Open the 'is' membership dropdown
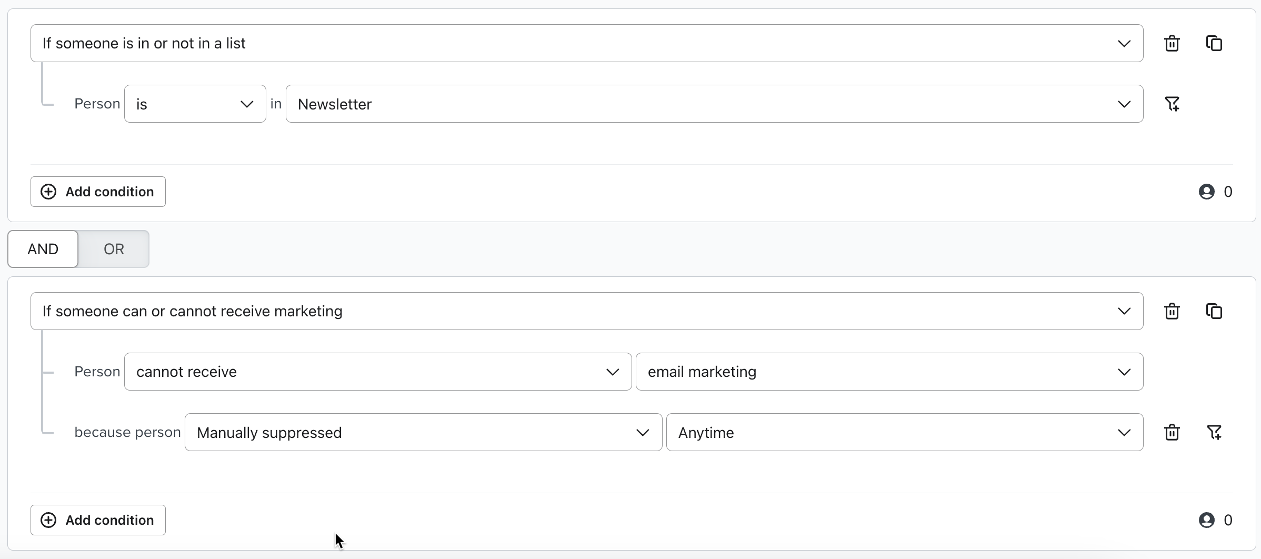This screenshot has width=1261, height=559. 195,104
